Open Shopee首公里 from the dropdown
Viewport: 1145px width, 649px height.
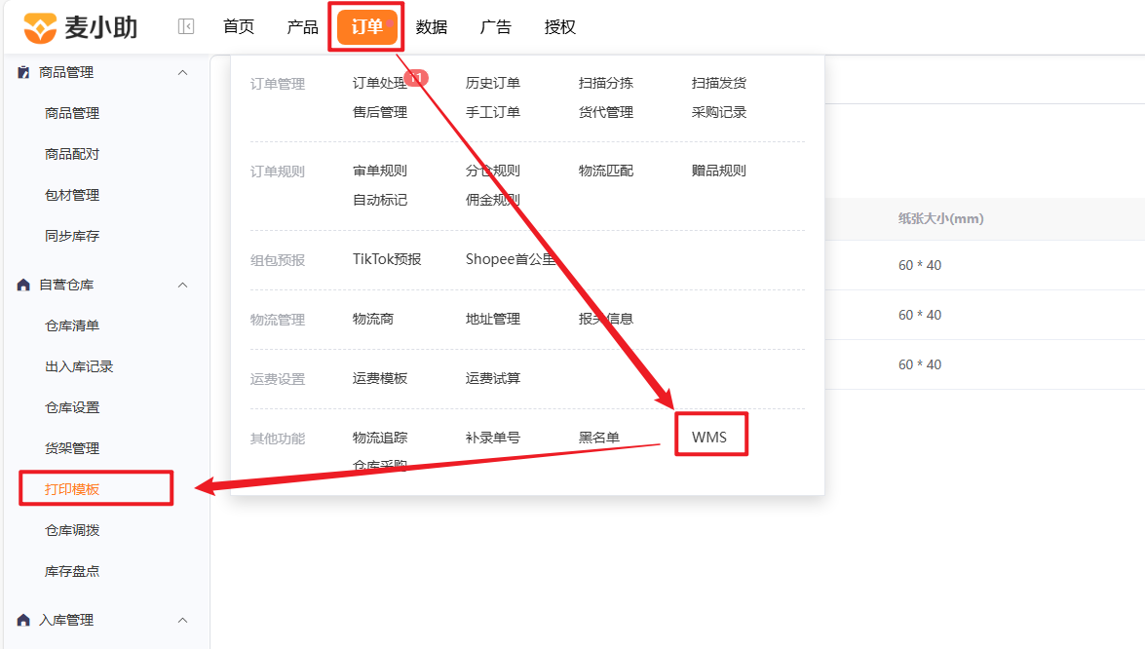tap(511, 259)
